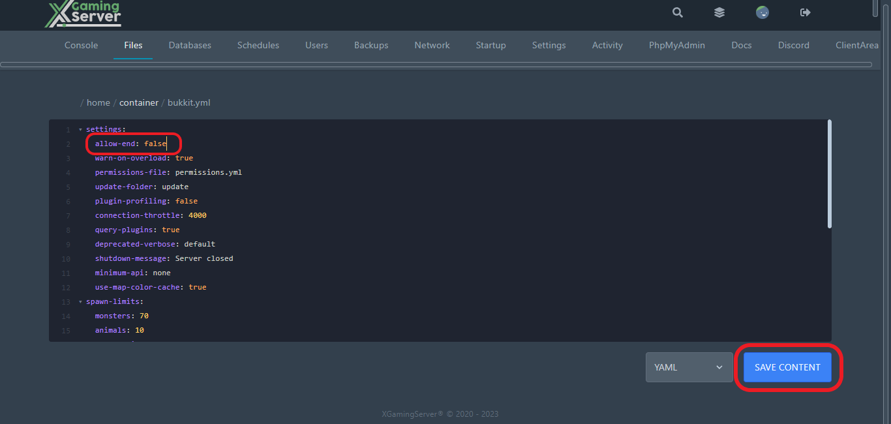Click the editor vertical scrollbar
The image size is (891, 424).
[829, 174]
